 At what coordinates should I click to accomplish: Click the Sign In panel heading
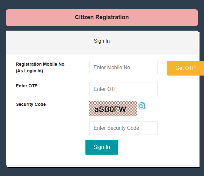(x=102, y=41)
